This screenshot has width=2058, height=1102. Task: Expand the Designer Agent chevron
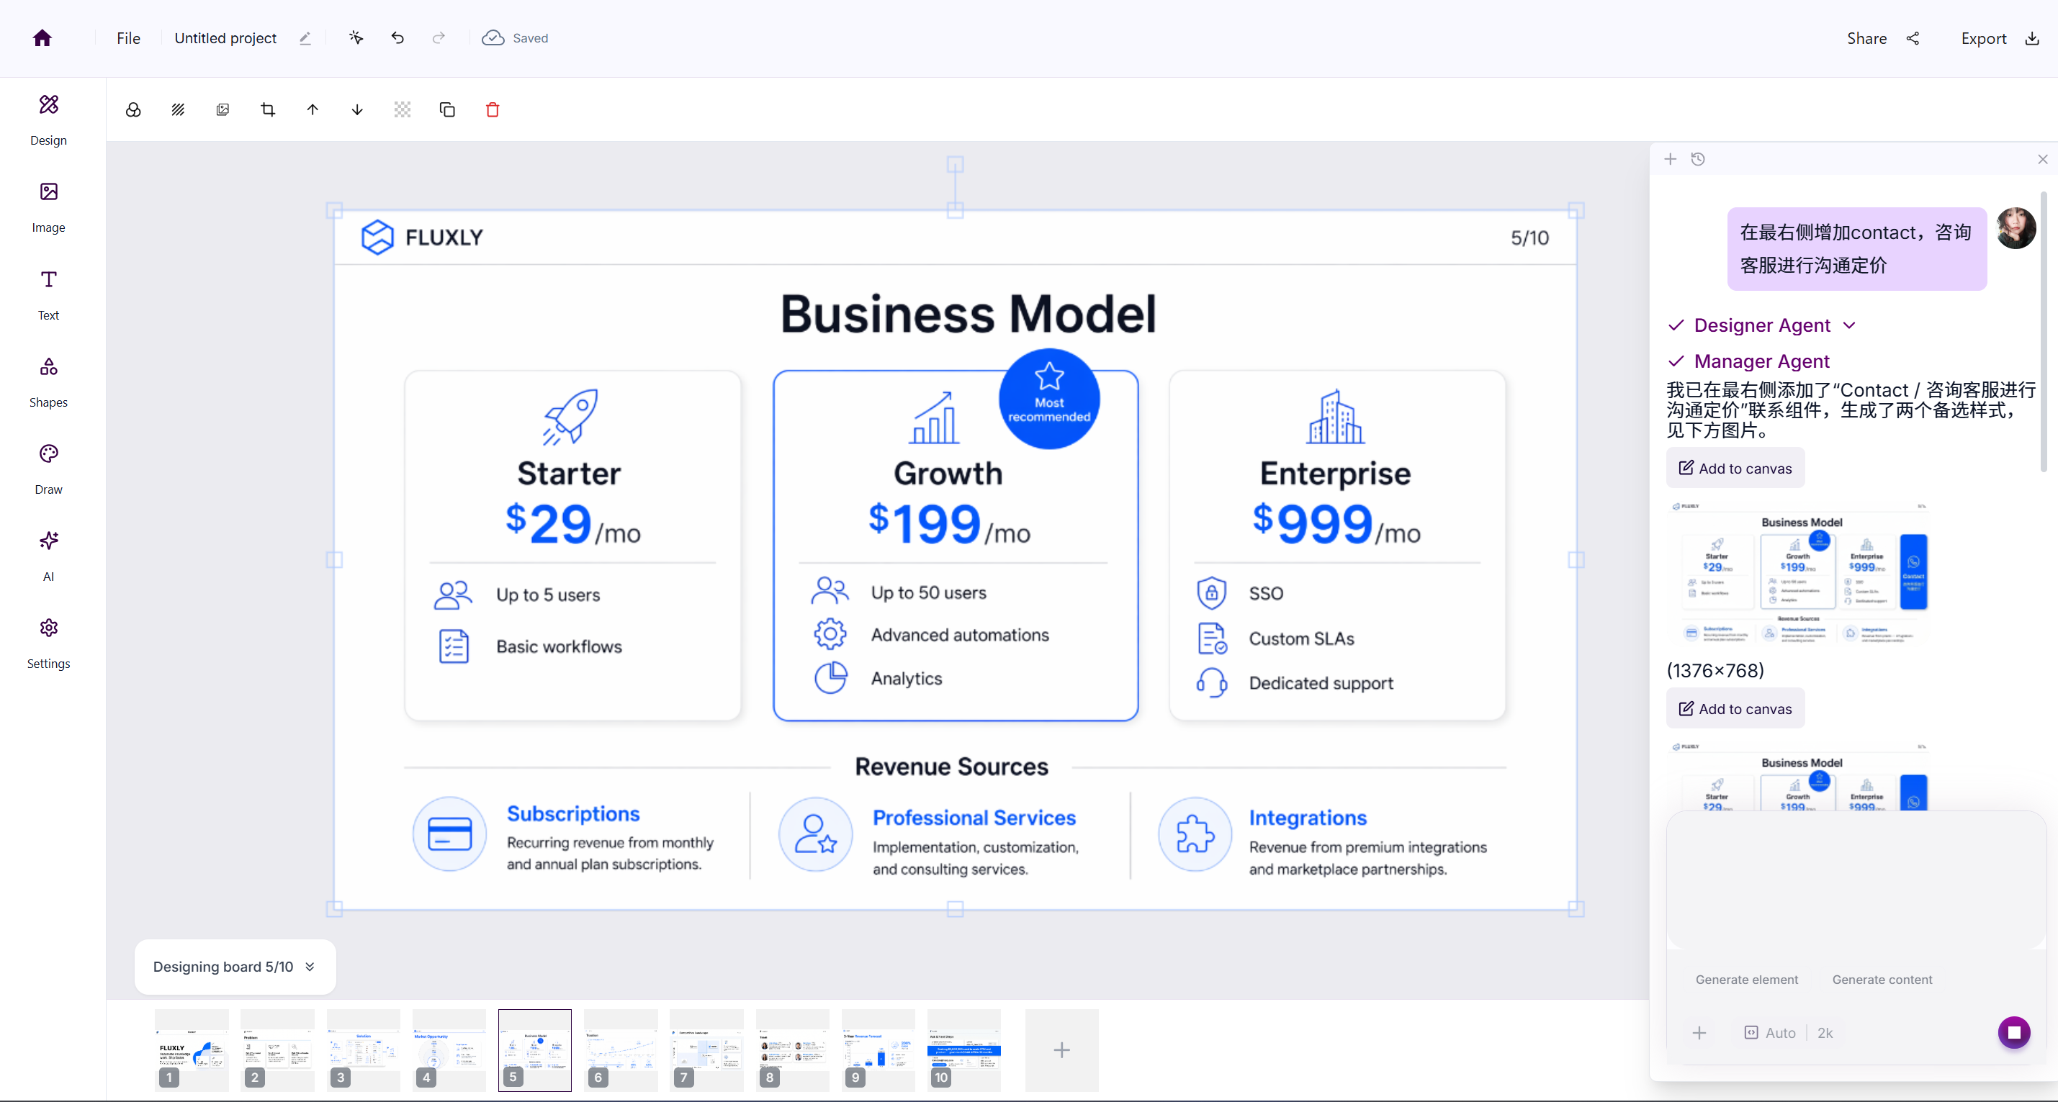coord(1849,325)
